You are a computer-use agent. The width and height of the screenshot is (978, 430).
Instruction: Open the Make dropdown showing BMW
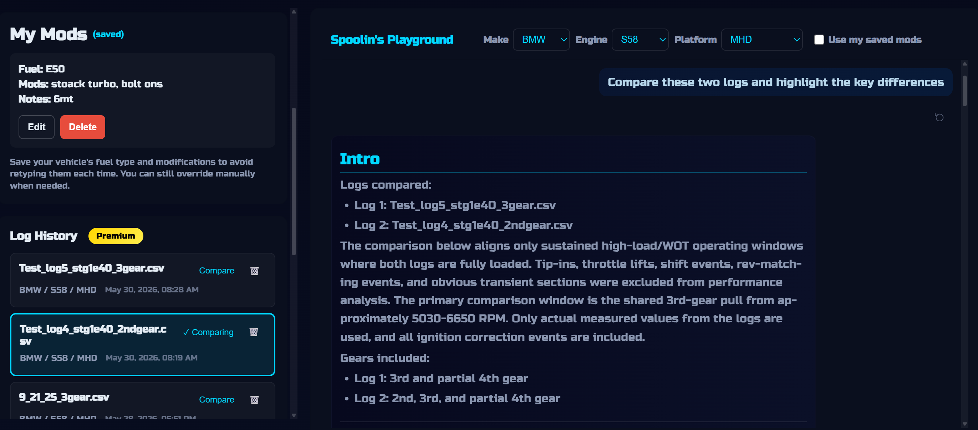(x=541, y=40)
